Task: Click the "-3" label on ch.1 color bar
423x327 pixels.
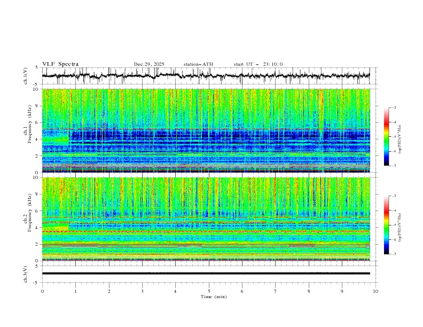Action: tap(394, 108)
